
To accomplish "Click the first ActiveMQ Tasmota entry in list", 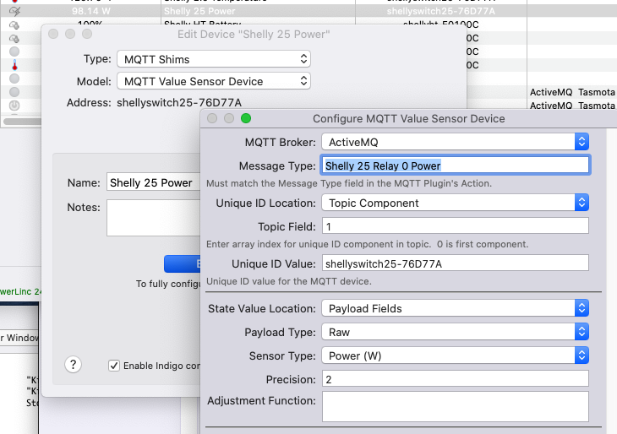I will coord(572,92).
